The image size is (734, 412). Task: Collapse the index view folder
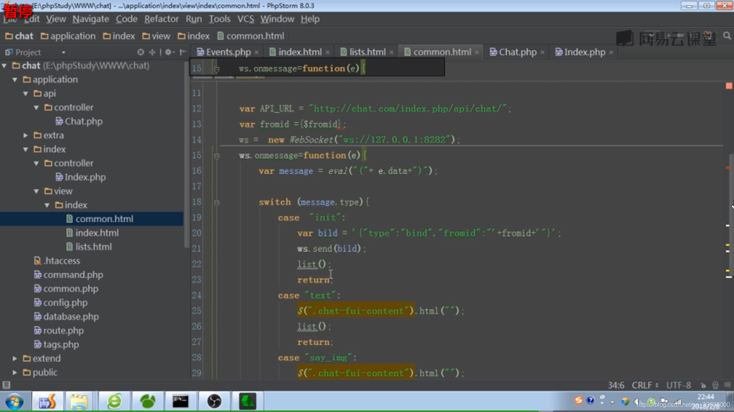48,205
